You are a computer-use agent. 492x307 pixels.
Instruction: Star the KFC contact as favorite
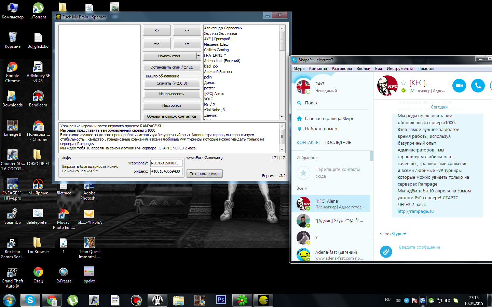coord(404,83)
